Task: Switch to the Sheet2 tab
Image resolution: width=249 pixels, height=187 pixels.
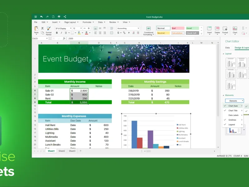Action: (x=62, y=151)
